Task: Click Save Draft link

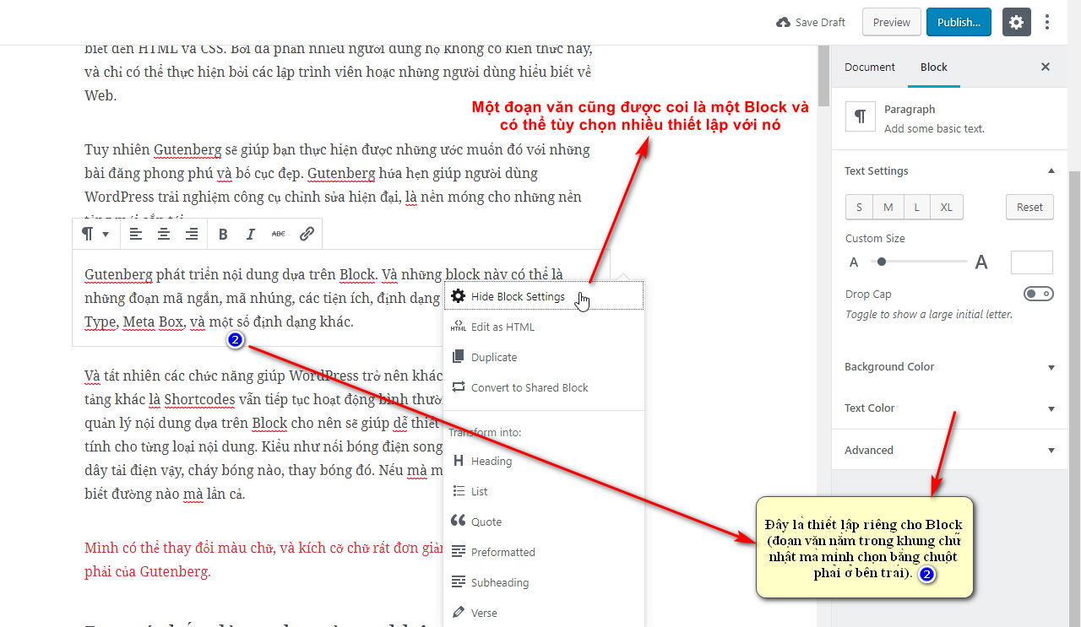Action: [811, 22]
